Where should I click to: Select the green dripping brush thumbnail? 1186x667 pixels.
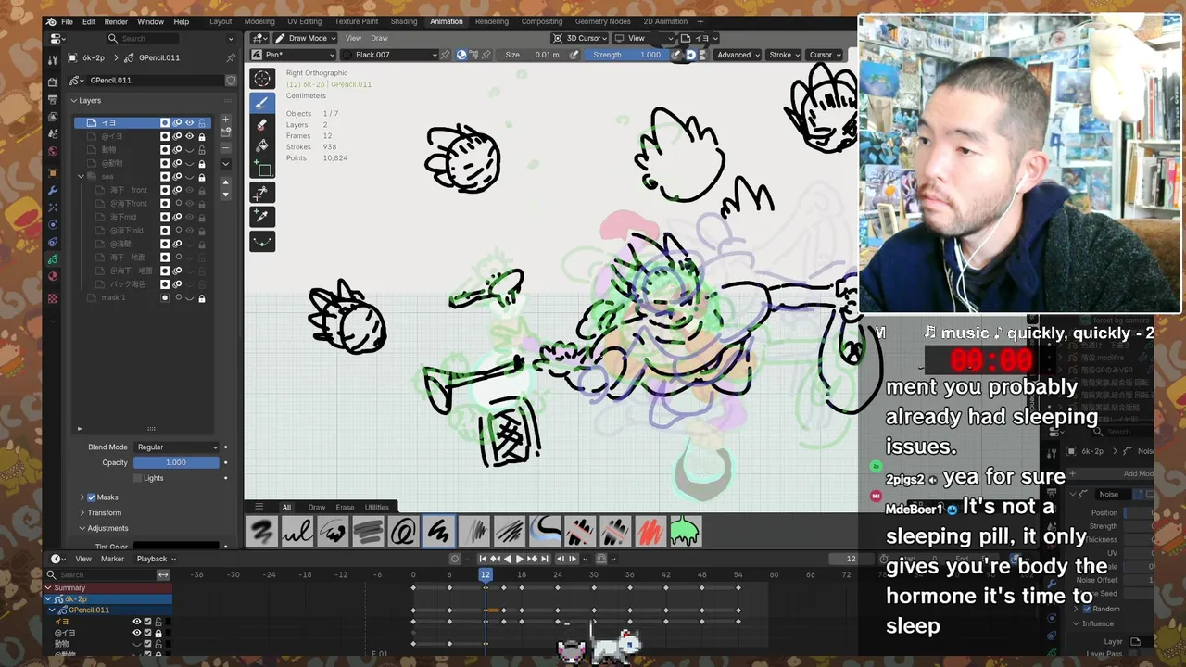click(685, 532)
